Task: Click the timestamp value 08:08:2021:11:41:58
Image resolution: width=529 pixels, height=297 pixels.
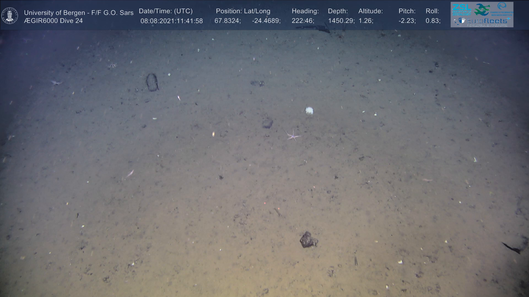Action: click(171, 21)
